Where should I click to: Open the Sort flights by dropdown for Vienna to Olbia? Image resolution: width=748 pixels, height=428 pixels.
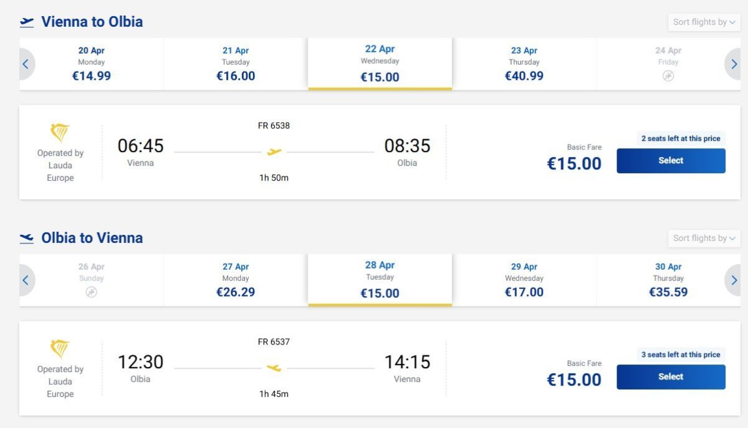(x=704, y=22)
